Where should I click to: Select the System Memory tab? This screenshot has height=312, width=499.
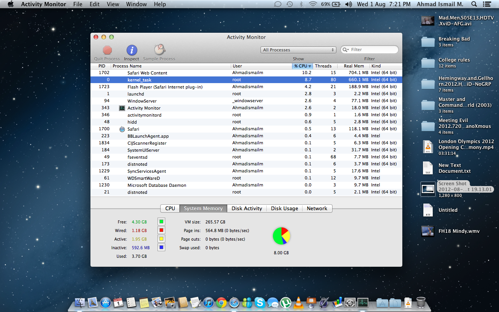[203, 209]
